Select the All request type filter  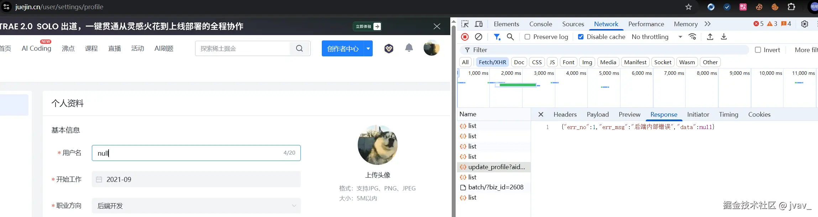[x=465, y=62]
